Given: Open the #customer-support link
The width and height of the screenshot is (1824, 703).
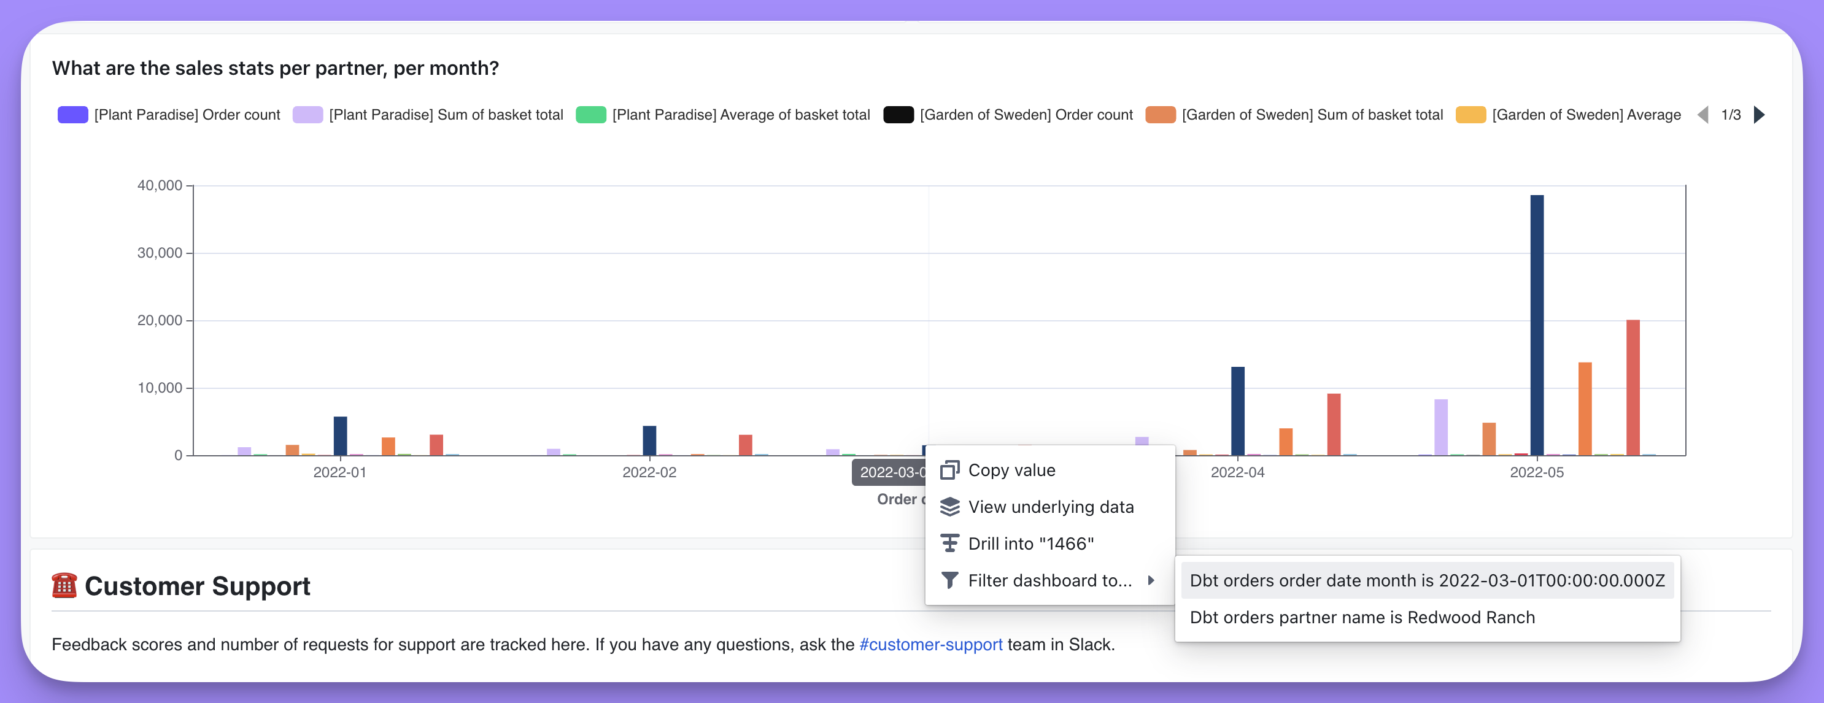Looking at the screenshot, I should pos(930,644).
